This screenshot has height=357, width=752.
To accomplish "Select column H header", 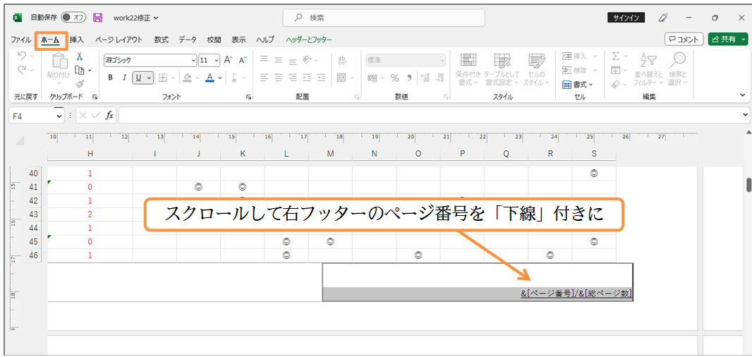I will (x=90, y=154).
